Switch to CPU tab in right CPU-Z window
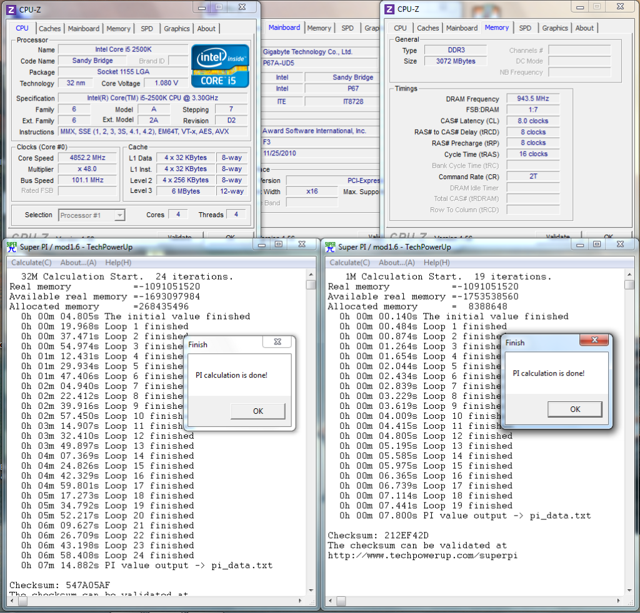 400,28
